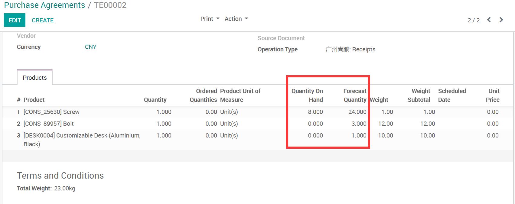Open Purchase Agreements breadcrumb link
The width and height of the screenshot is (515, 204).
coord(44,5)
